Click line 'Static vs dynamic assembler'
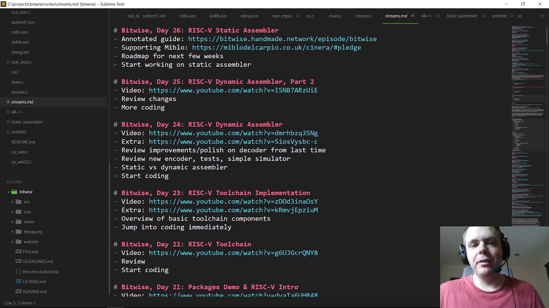549x308 pixels. click(x=175, y=167)
